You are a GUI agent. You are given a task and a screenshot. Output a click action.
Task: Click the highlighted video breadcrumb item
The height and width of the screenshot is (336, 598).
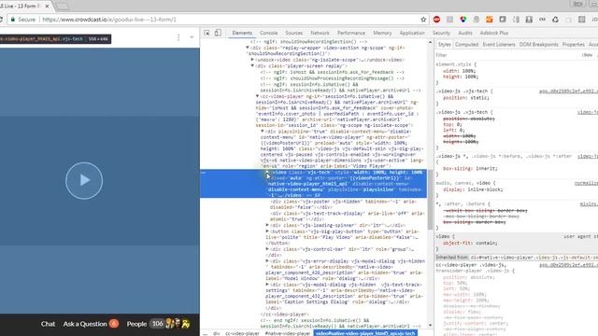[x=365, y=333]
